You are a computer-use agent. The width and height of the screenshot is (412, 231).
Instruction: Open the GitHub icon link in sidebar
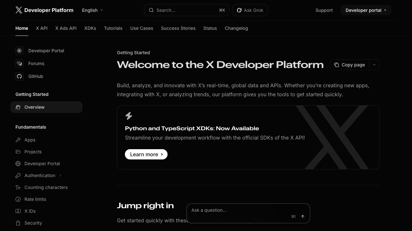pos(19,76)
